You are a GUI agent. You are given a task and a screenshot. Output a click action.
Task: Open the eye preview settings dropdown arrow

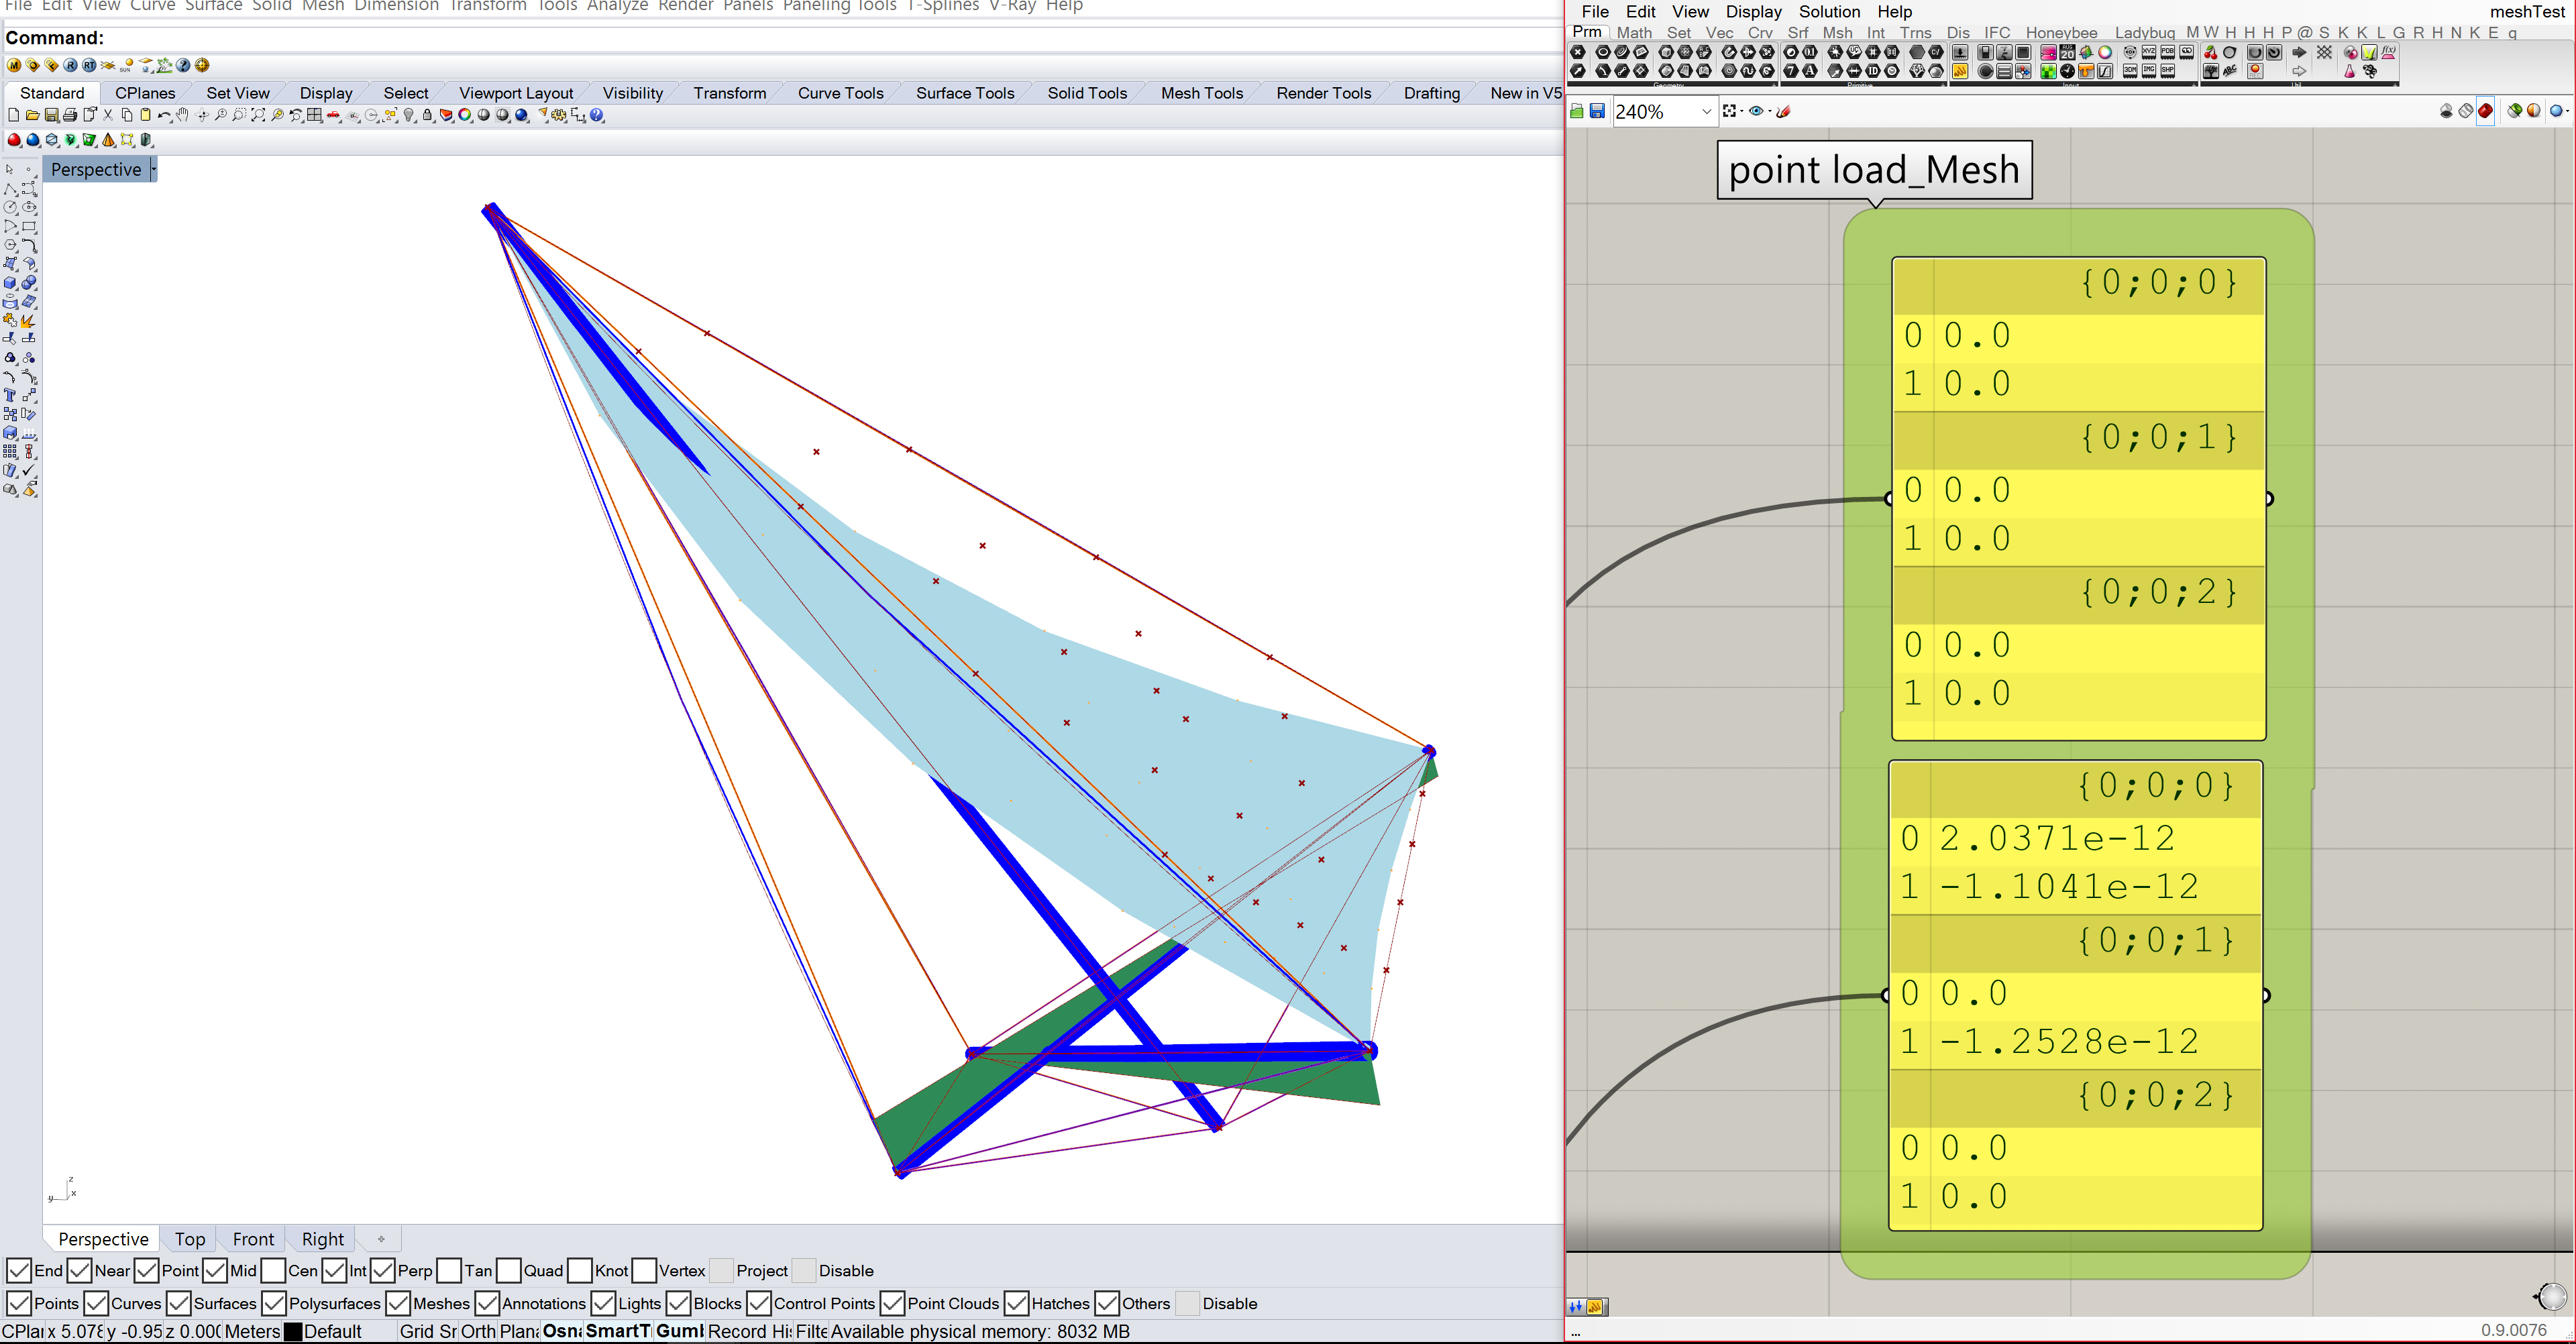point(1770,111)
